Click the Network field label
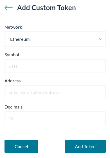The height and width of the screenshot is (158, 110). coord(13,27)
